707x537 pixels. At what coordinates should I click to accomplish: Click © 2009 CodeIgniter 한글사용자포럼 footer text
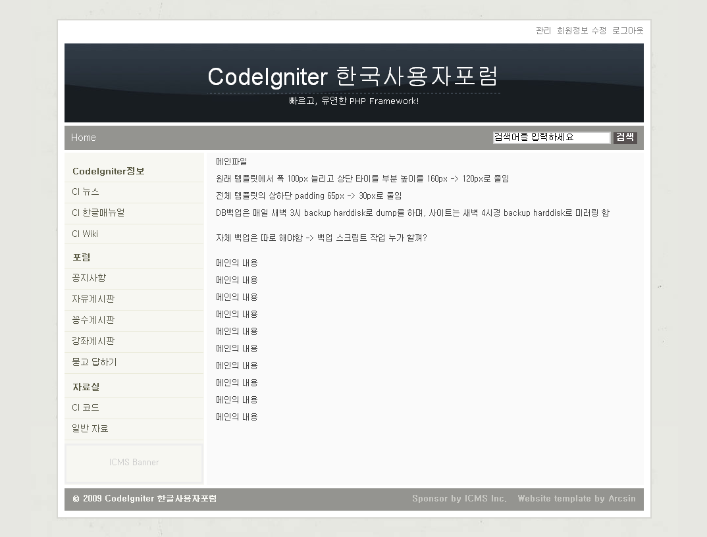pyautogui.click(x=145, y=499)
